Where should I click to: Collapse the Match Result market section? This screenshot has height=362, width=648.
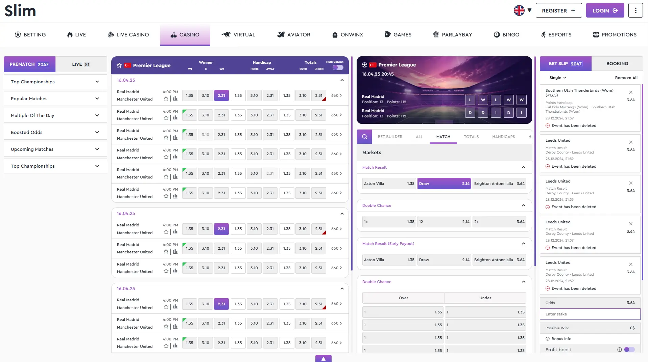(x=523, y=167)
